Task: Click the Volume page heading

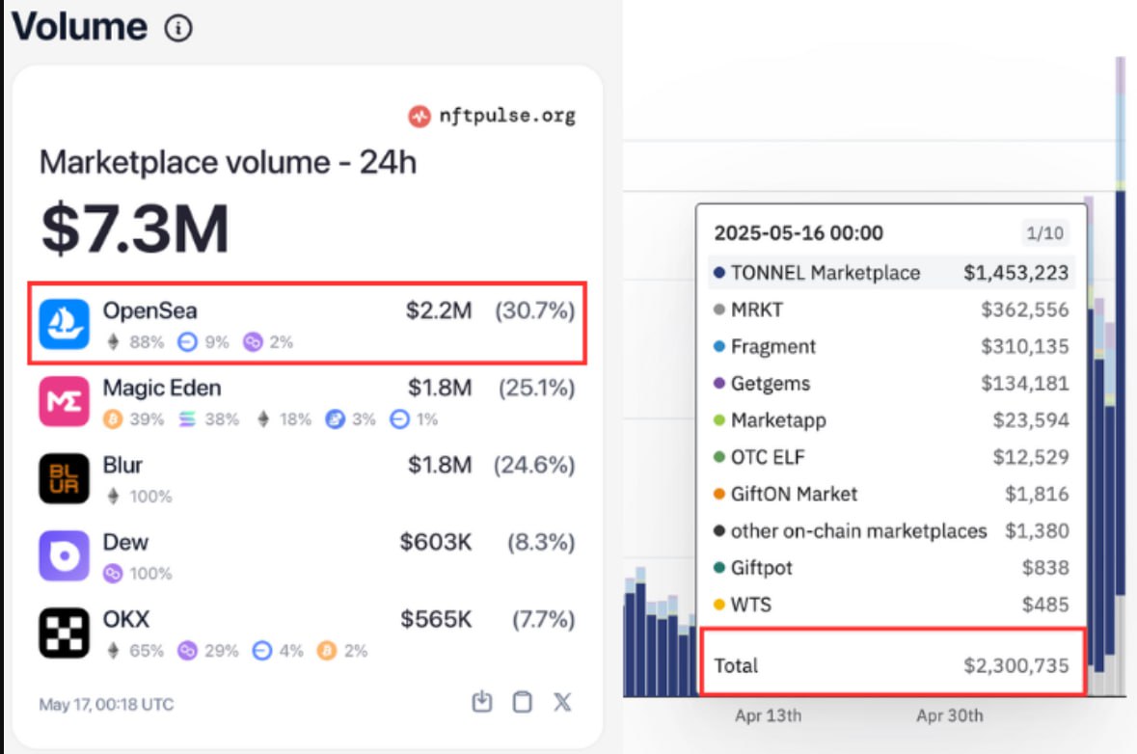Action: click(x=80, y=27)
